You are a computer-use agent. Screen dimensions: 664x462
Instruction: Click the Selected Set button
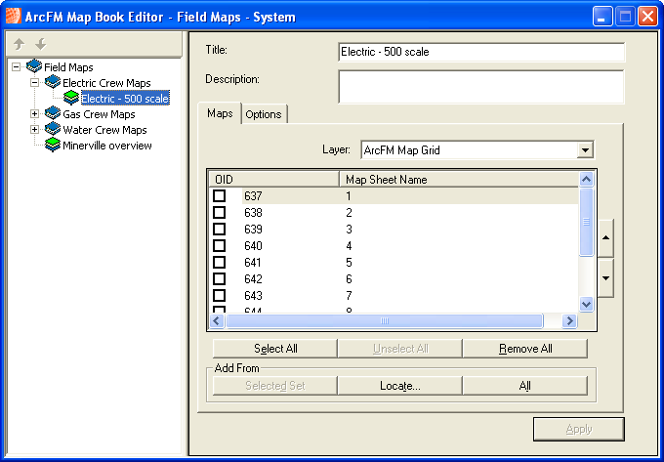click(275, 386)
